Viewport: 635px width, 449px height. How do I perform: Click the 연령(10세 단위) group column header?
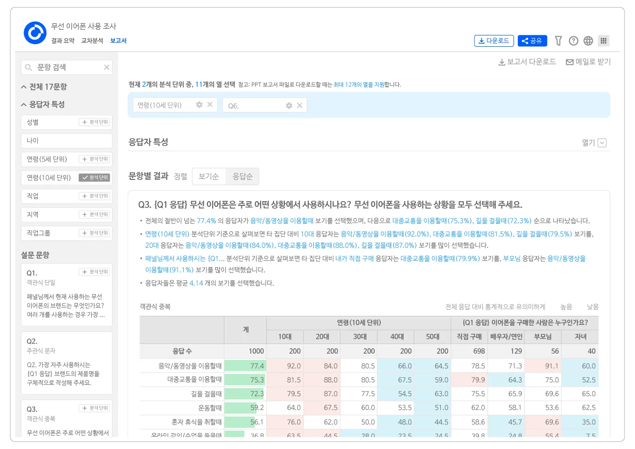point(359,323)
